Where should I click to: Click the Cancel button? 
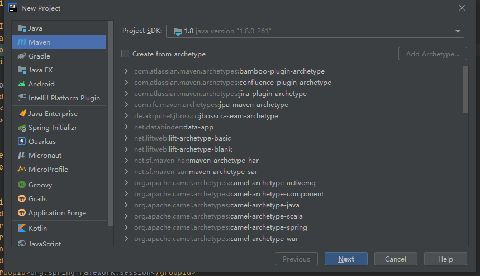396,259
